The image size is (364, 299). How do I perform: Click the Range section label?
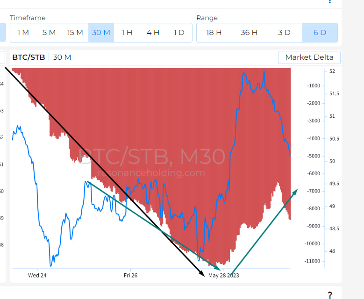[x=207, y=18]
